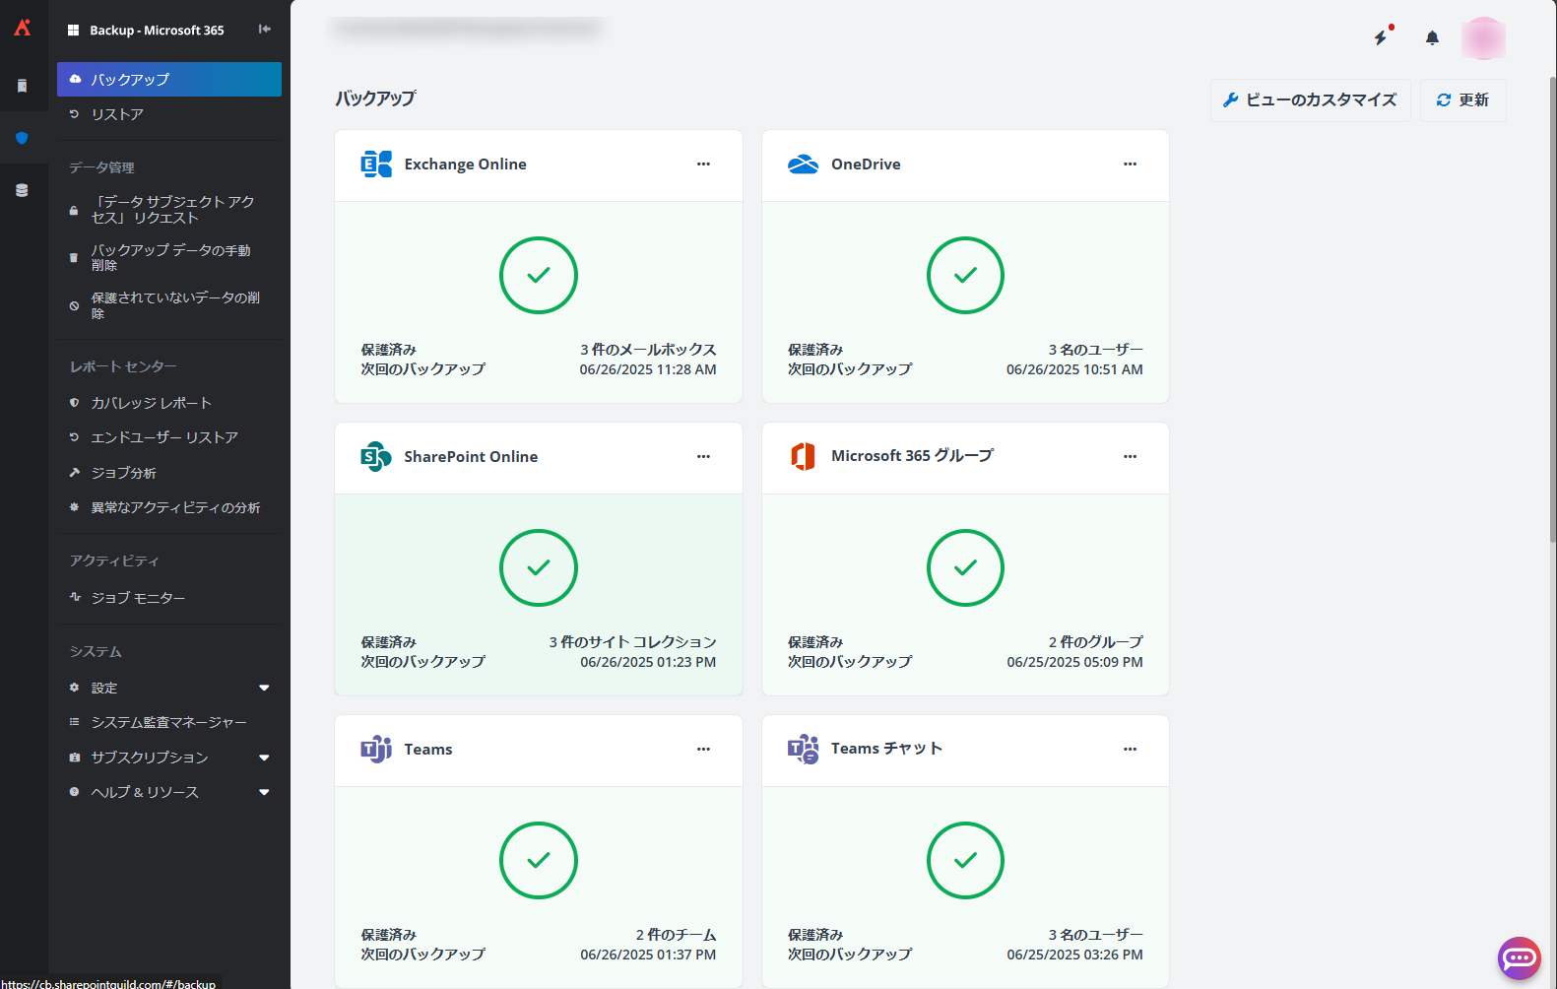
Task: Open the user profile avatar
Action: click(1483, 38)
